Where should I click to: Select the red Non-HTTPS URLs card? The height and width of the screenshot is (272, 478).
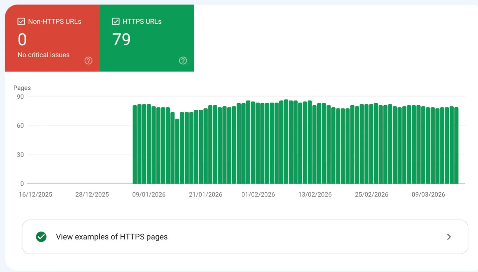[52, 38]
